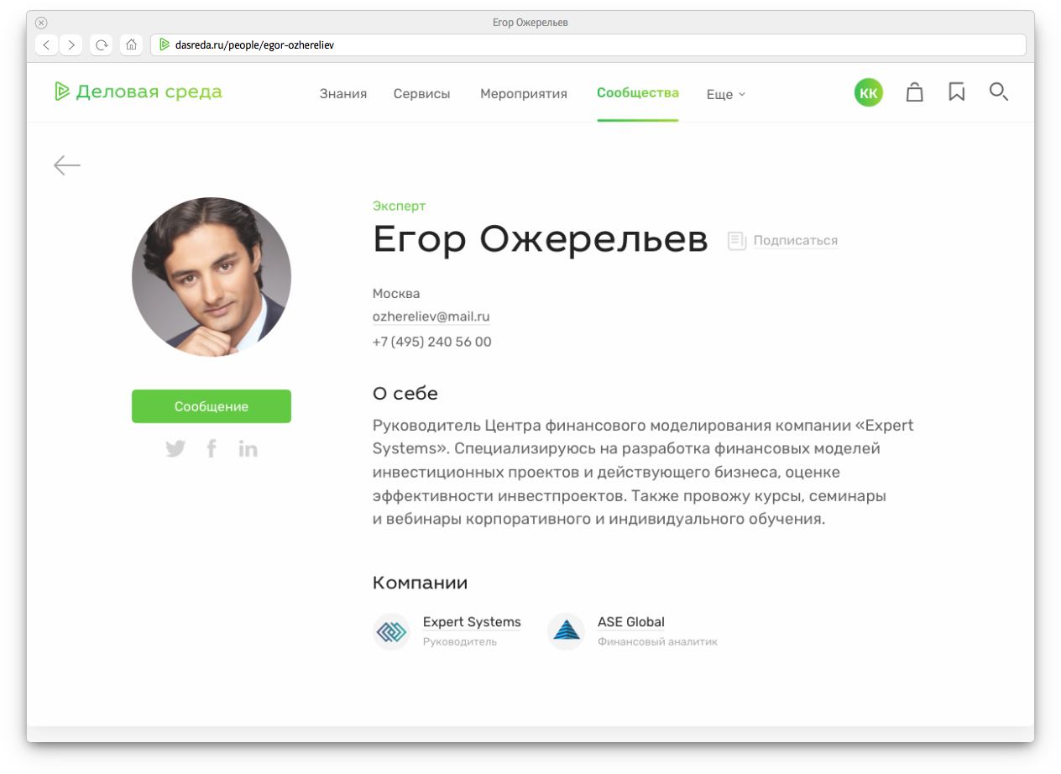Click the Facebook icon below Сообщение button

coord(212,448)
